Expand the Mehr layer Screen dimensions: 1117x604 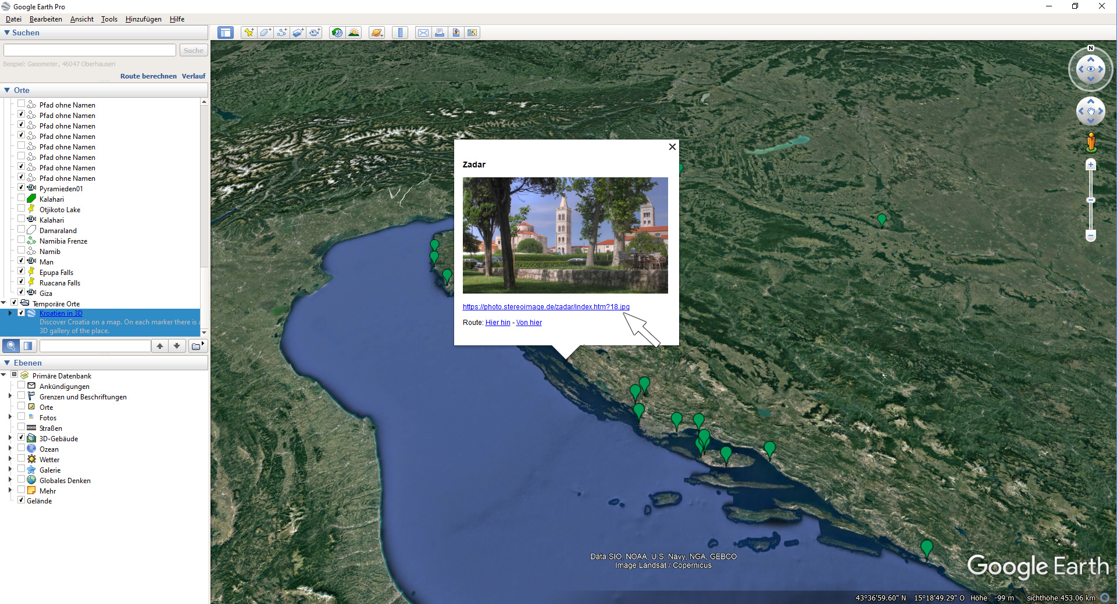(10, 490)
